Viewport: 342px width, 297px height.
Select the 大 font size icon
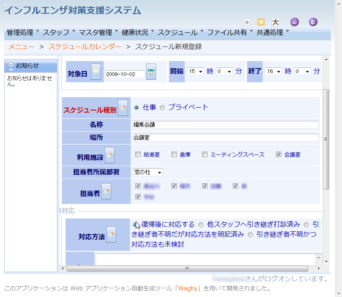275,22
